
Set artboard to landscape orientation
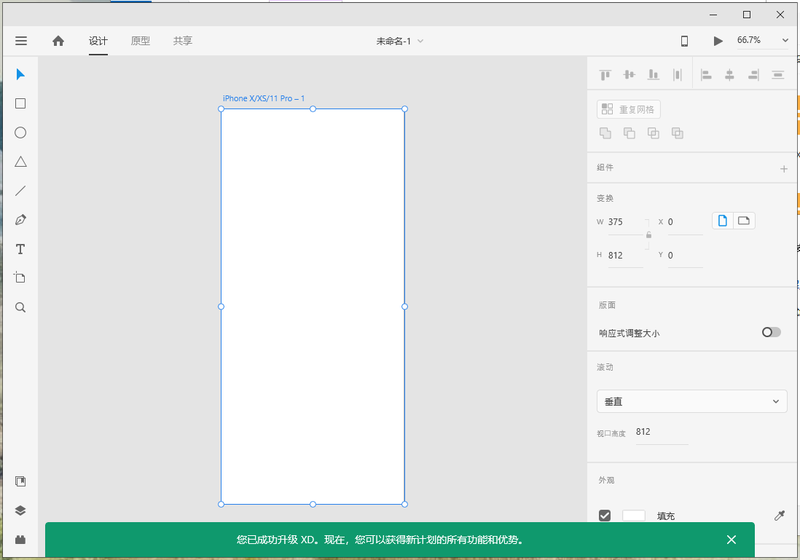[x=744, y=221]
